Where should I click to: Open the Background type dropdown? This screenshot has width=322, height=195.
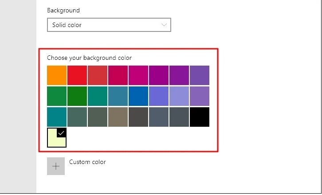tap(109, 25)
